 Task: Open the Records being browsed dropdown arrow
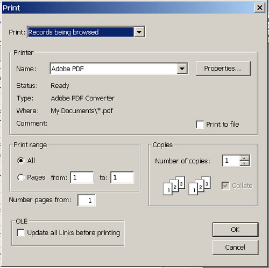pos(139,32)
